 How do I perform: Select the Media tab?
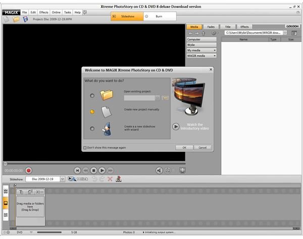(x=194, y=27)
